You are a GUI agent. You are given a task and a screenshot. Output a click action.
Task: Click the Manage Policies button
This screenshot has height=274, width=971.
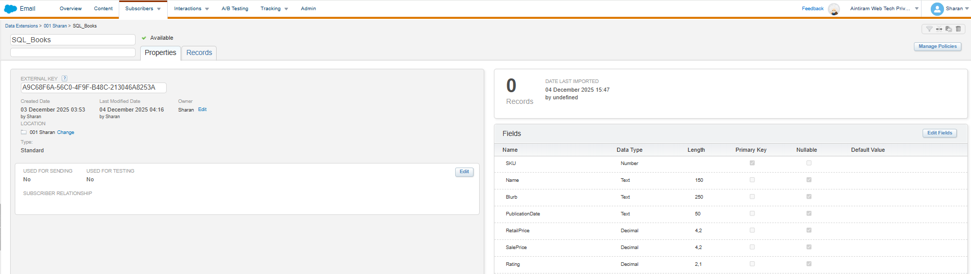pos(937,46)
